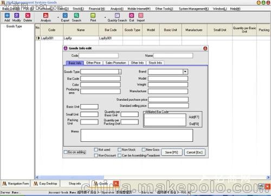The image size is (271, 196).
Task: Open the Navigation Form bottom tab
Action: (16, 184)
